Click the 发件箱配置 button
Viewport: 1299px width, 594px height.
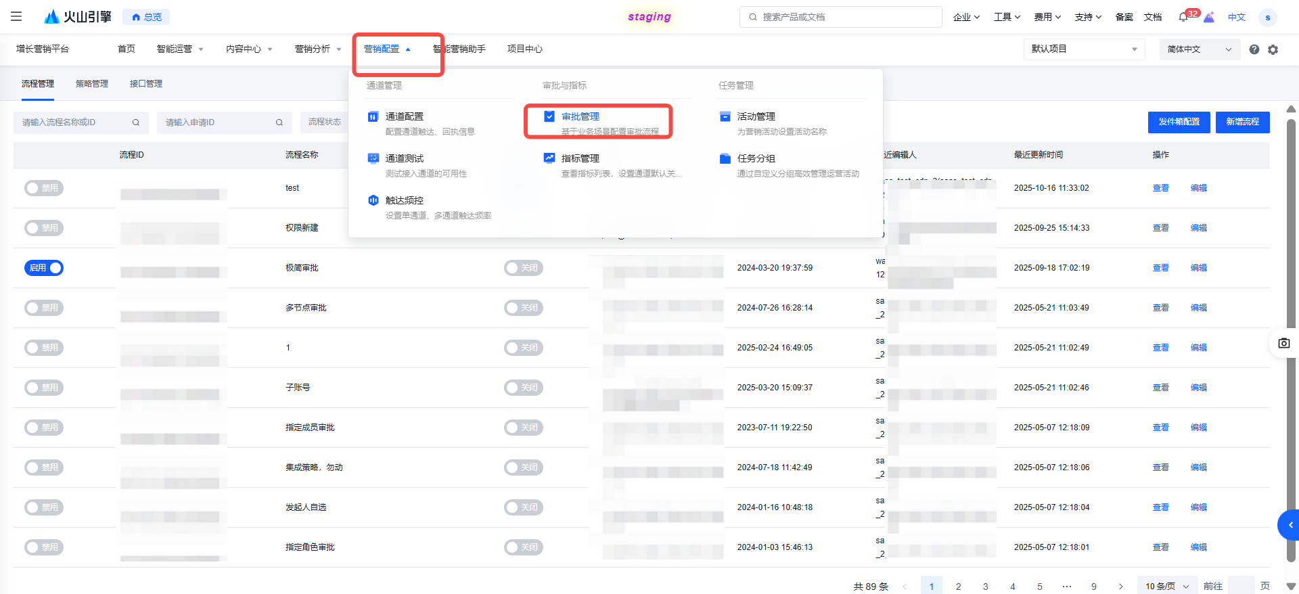[1179, 122]
